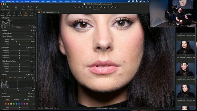Open tool tabs overflow dots icon

[x=36, y=14]
